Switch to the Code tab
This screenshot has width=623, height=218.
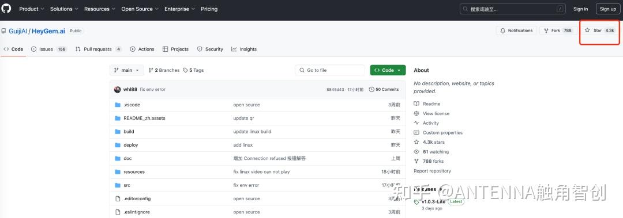click(x=13, y=49)
